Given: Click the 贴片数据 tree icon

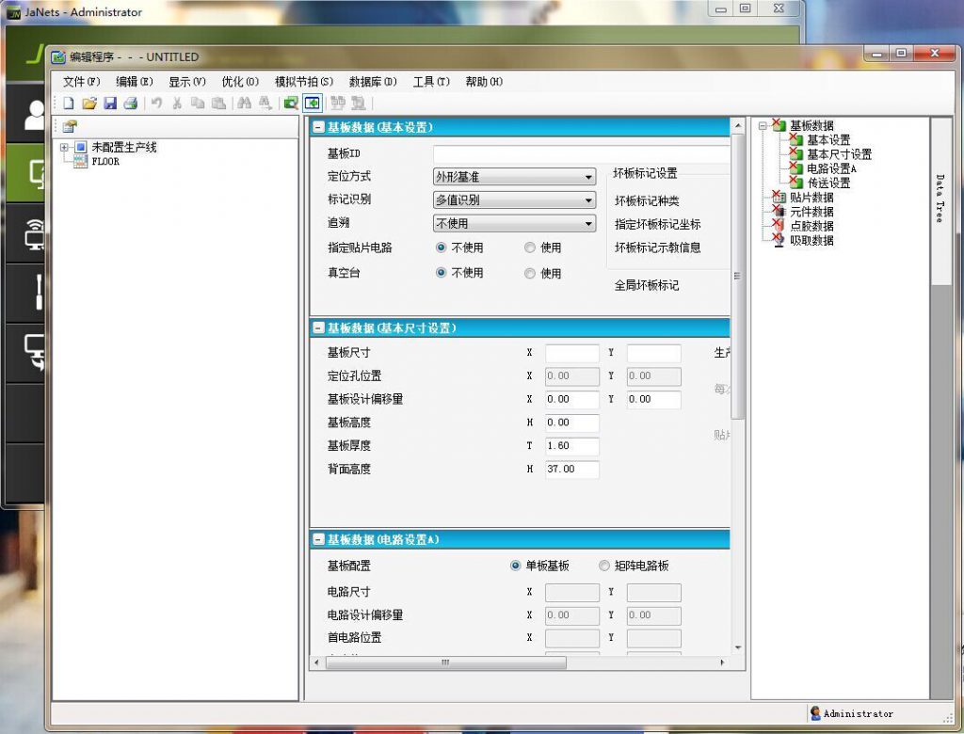Looking at the screenshot, I should click(x=779, y=198).
